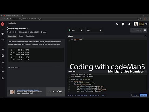
Task: Switch to the Instructions tab
Action: (12, 36)
